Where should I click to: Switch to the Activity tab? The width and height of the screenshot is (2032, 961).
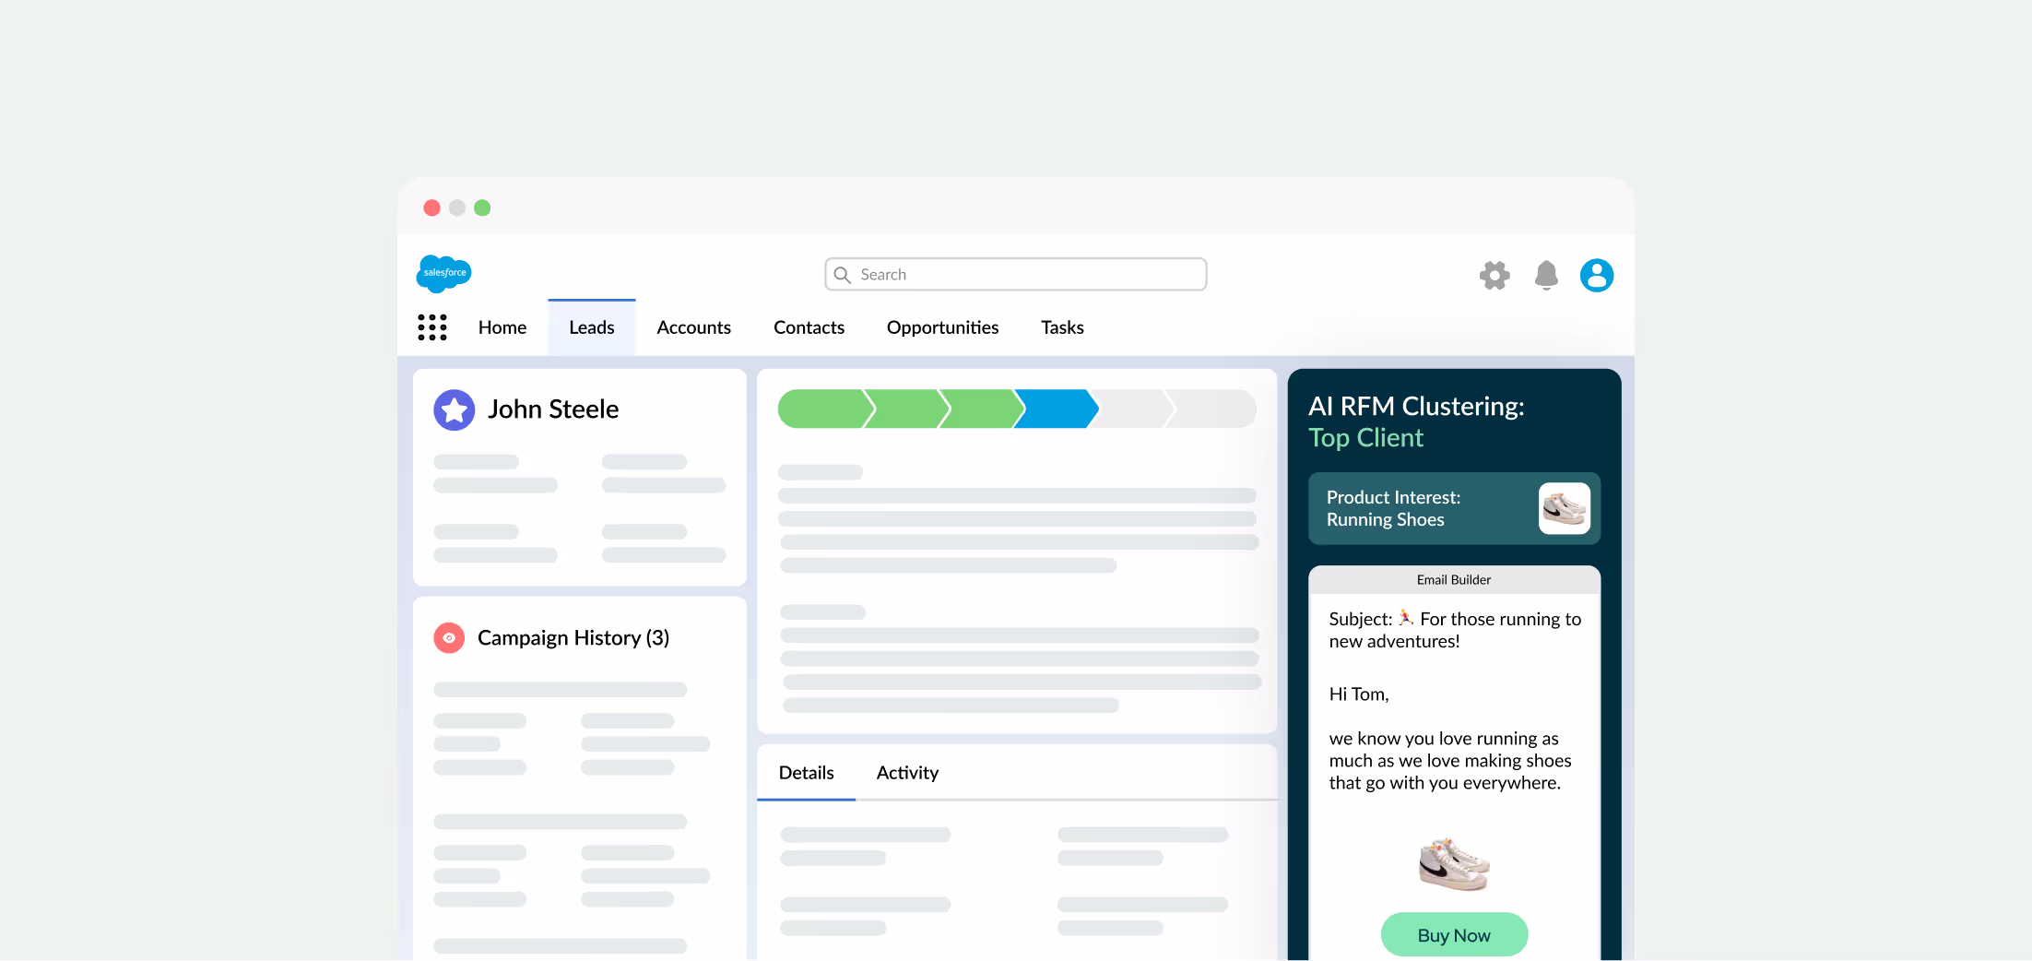click(907, 773)
